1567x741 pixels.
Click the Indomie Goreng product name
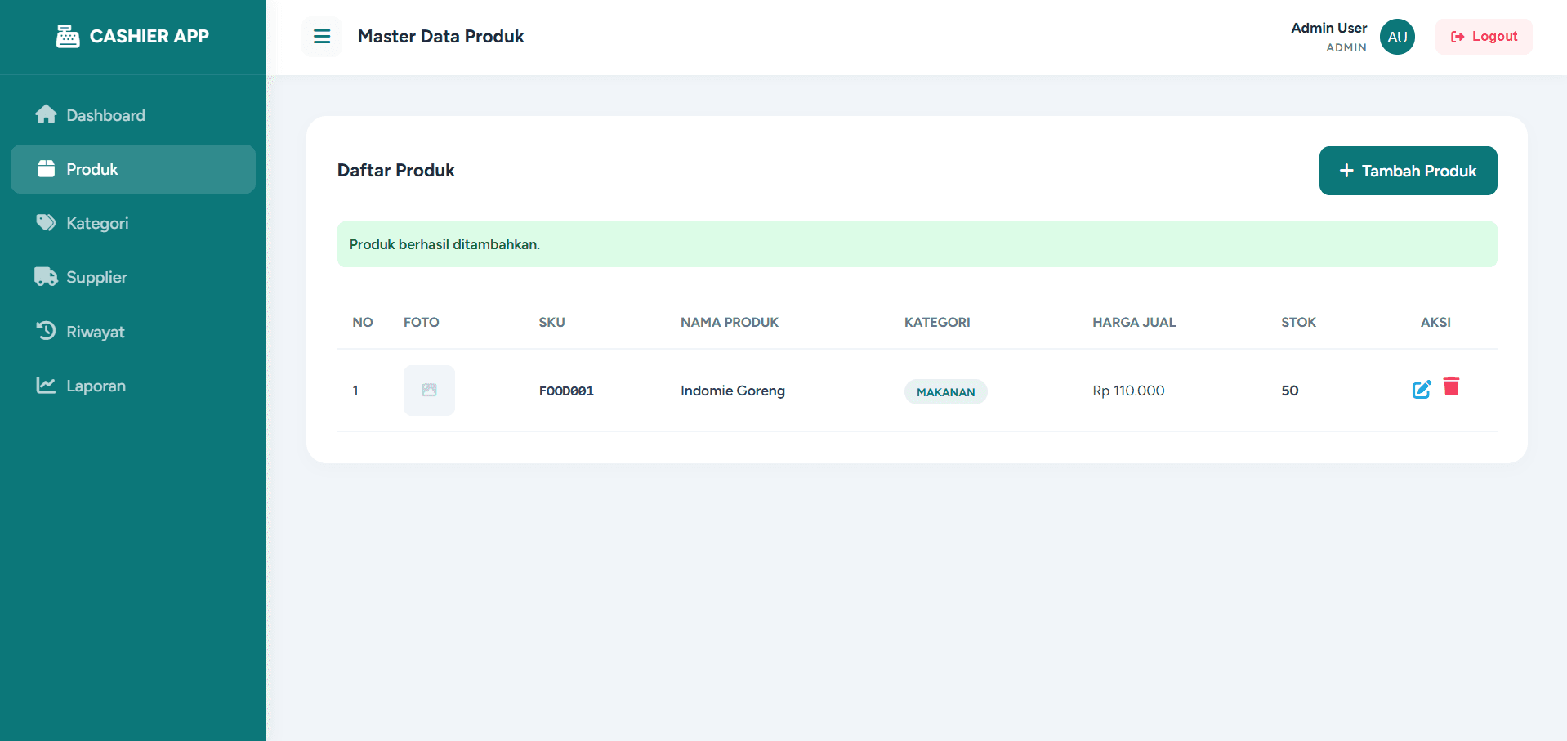pos(733,391)
